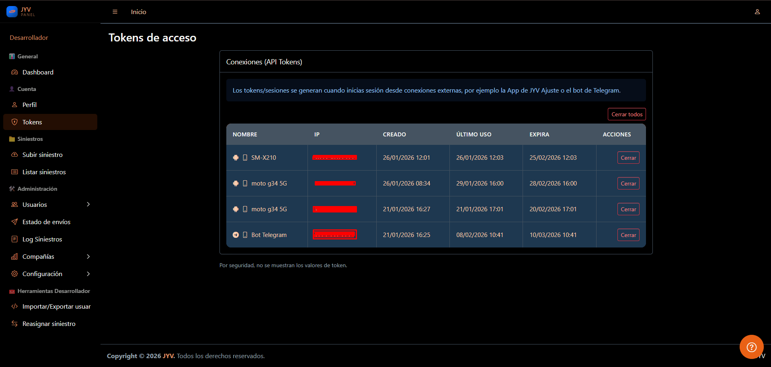Open the user account icon
771x367 pixels.
(757, 12)
